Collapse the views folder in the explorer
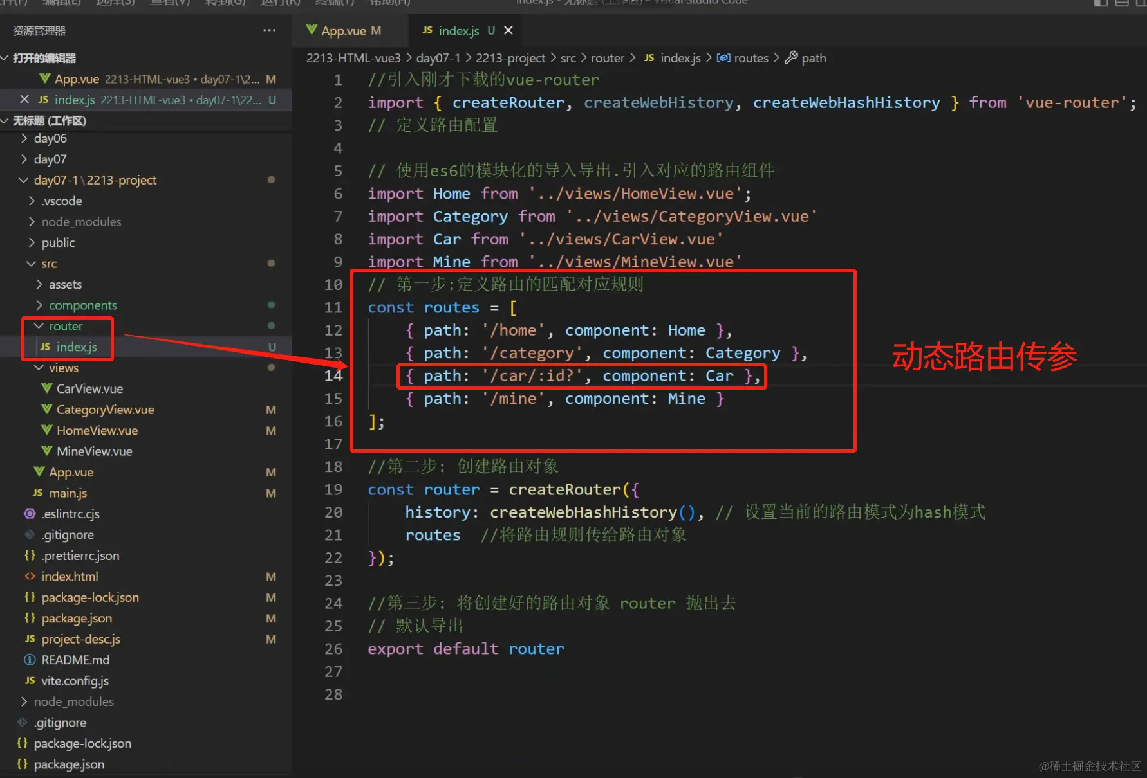The width and height of the screenshot is (1147, 778). click(x=39, y=368)
